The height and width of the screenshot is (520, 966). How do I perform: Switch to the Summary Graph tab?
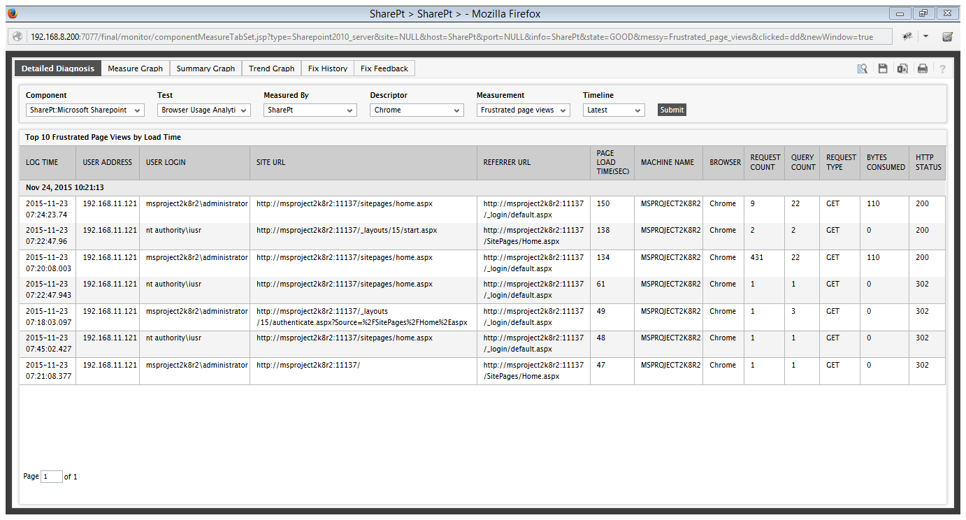click(x=206, y=68)
